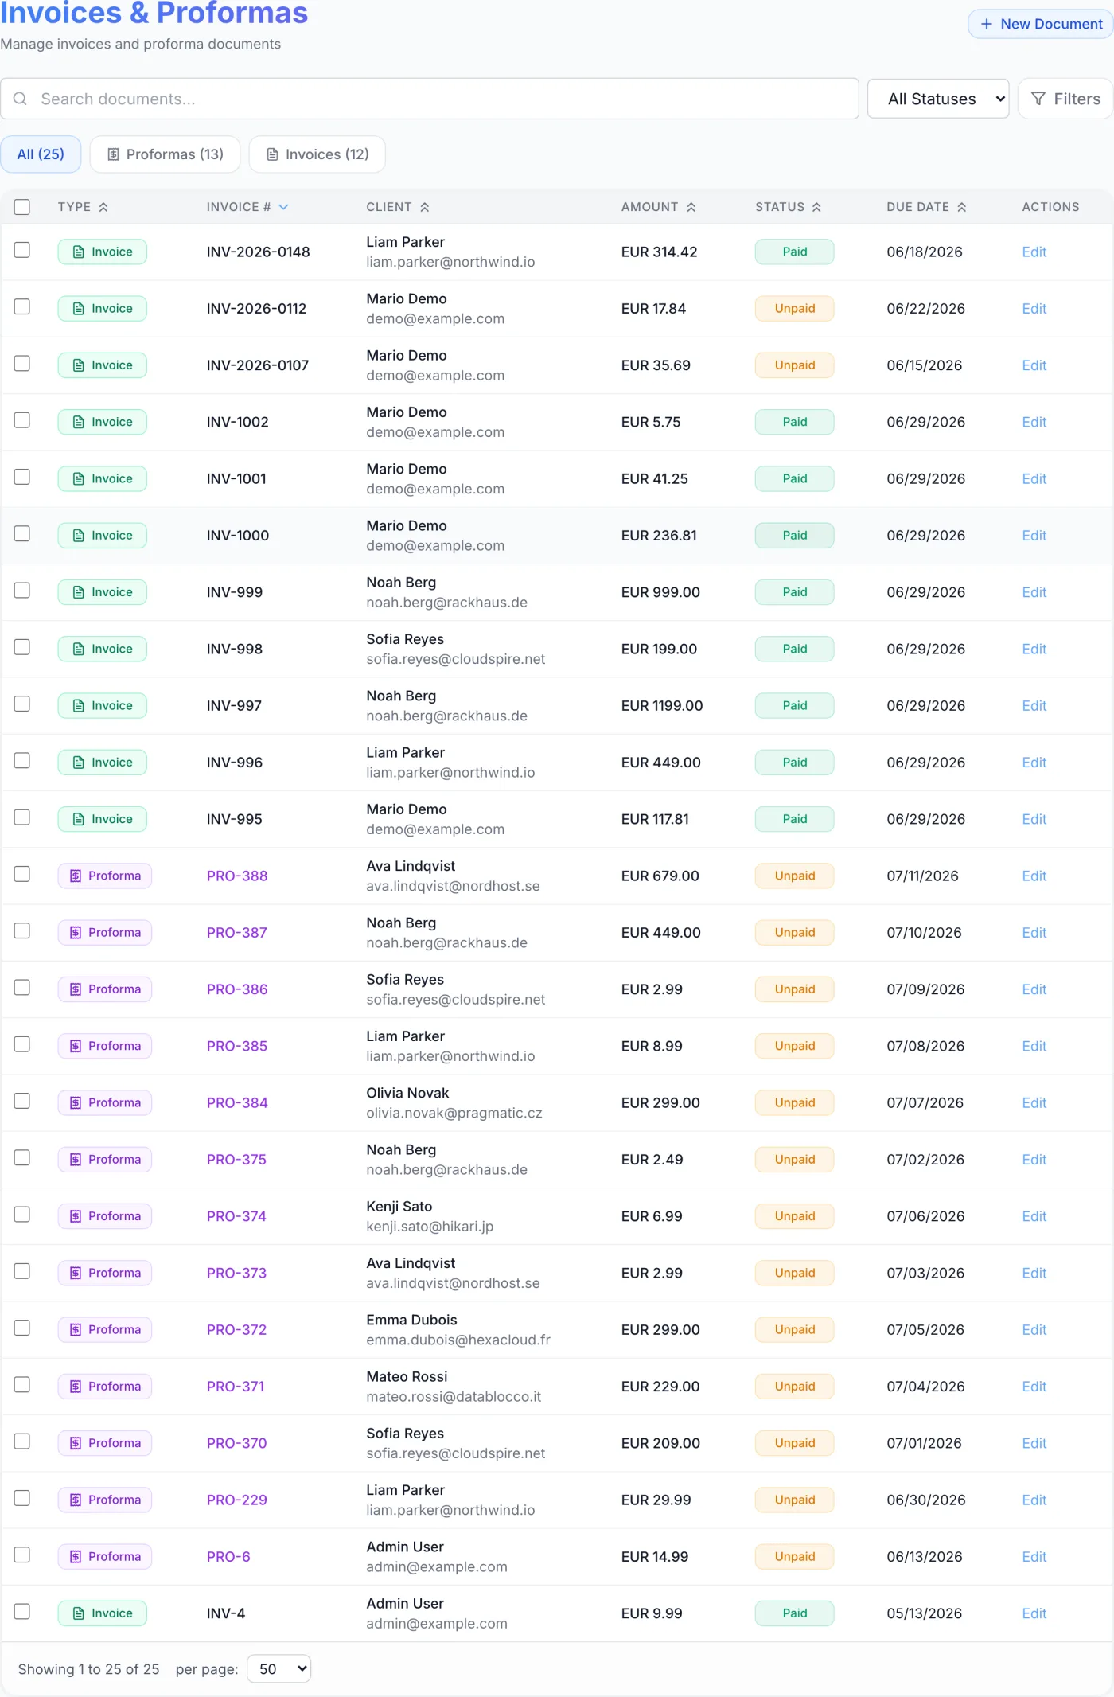Viewport: 1114px width, 1697px height.
Task: Select the INV-1001 row checkbox
Action: click(x=22, y=477)
